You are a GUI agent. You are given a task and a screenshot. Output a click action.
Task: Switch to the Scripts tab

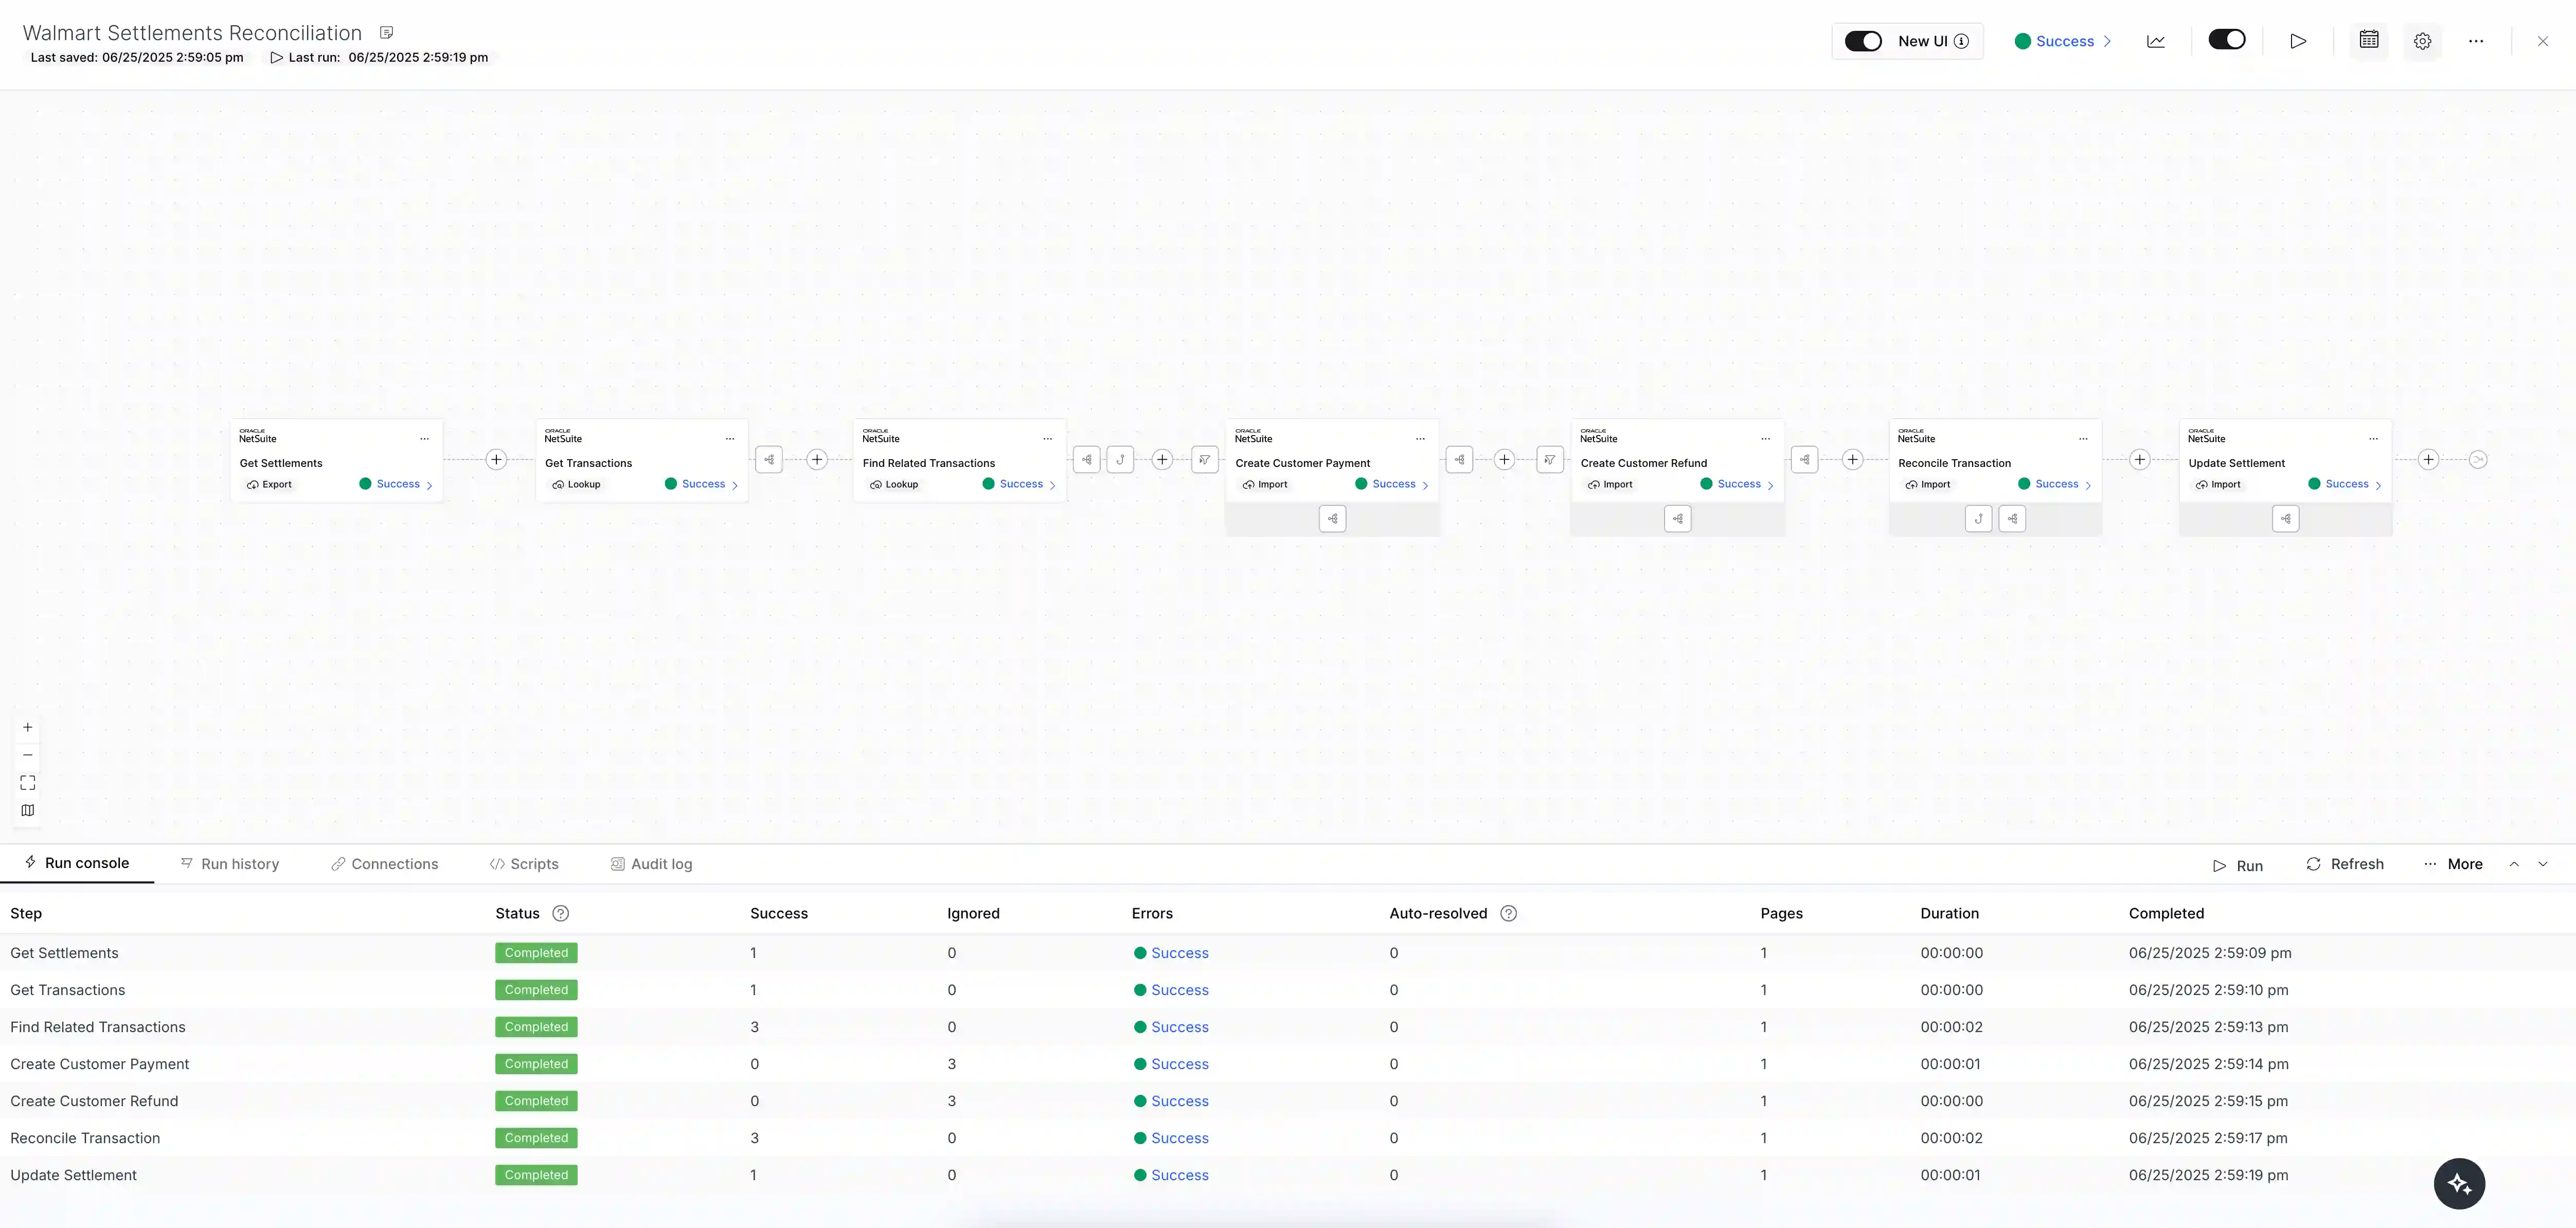524,864
